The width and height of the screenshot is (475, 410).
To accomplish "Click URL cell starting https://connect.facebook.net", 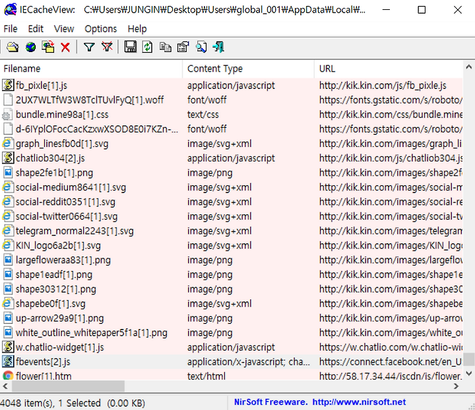I will pyautogui.click(x=391, y=362).
